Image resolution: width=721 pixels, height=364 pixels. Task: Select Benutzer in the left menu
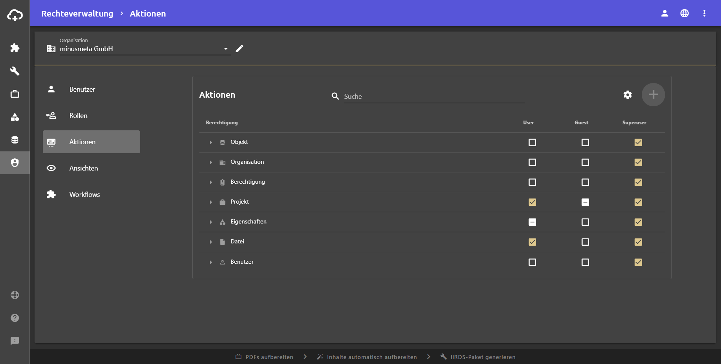tap(91, 89)
